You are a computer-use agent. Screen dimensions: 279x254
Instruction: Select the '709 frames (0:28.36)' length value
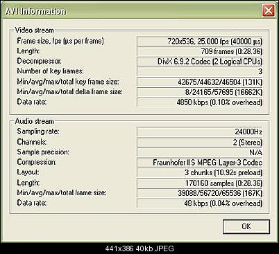point(199,51)
